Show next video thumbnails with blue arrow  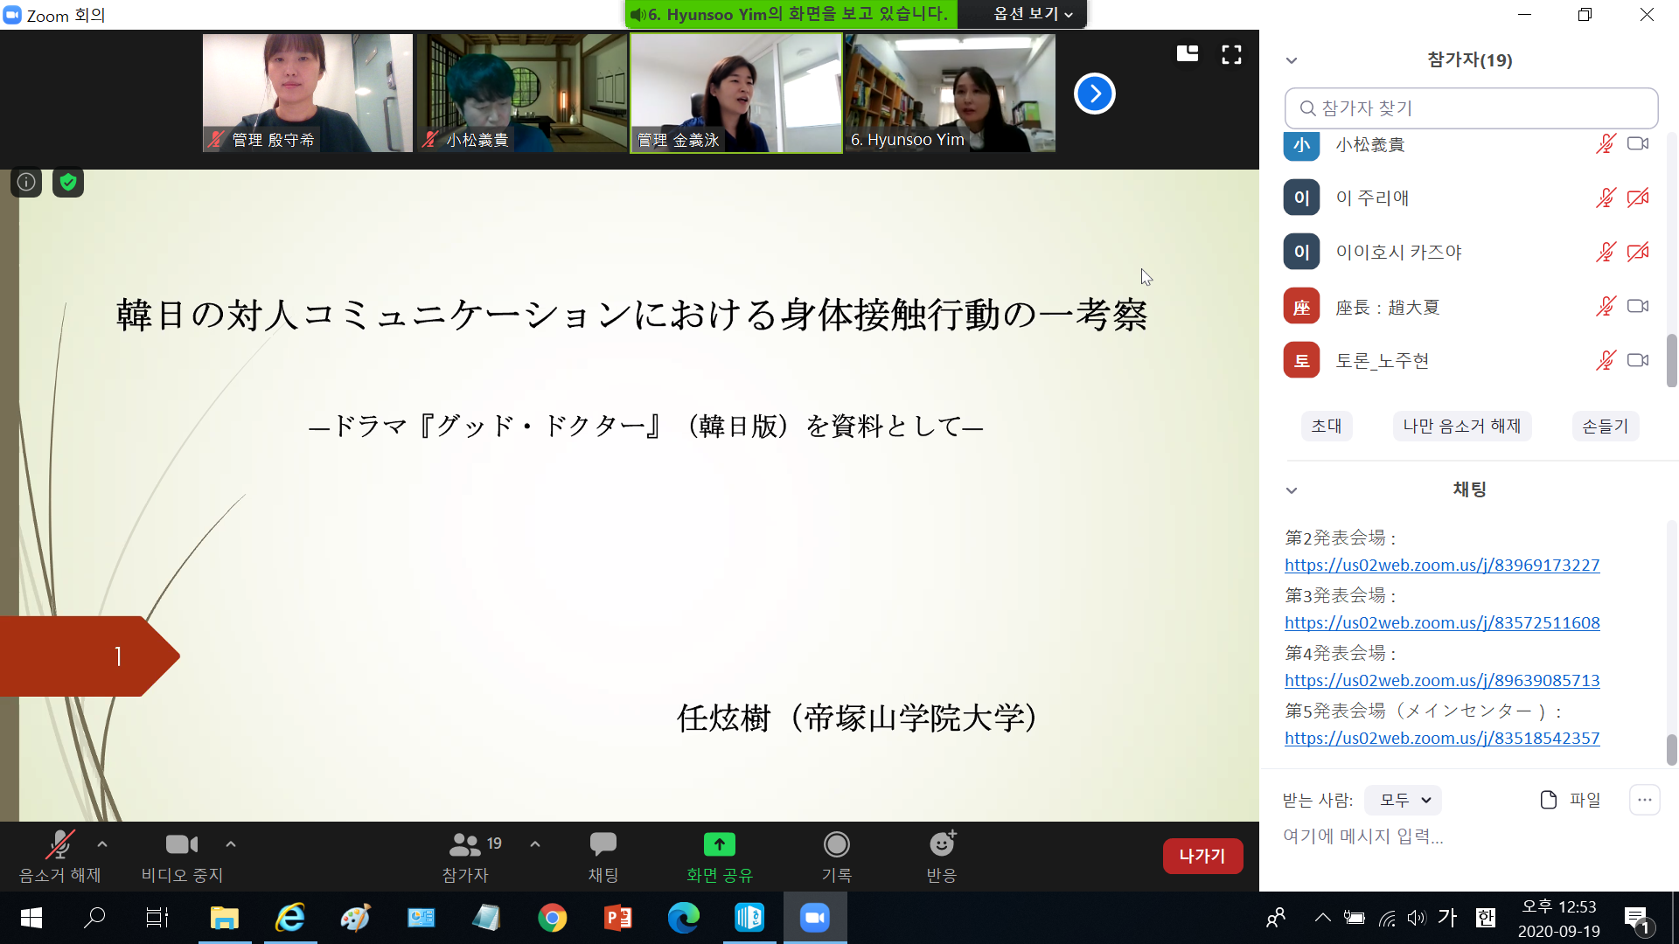tap(1094, 94)
